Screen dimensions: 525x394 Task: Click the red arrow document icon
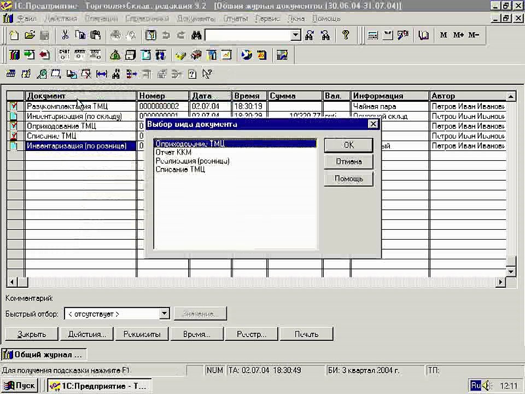44,55
